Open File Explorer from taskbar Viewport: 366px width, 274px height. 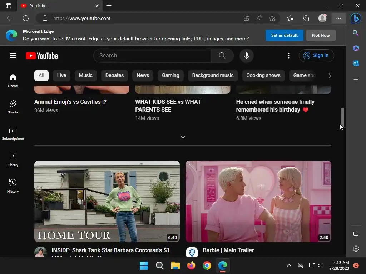pos(175,265)
